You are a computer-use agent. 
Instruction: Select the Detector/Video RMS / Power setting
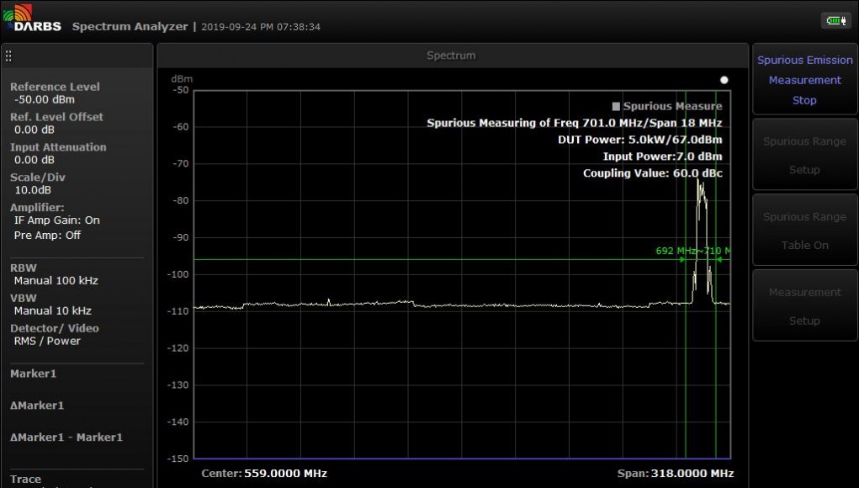(54, 335)
